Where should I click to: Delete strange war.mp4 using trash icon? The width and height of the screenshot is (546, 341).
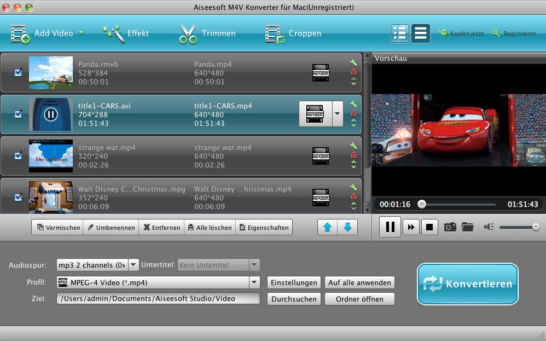tap(353, 154)
